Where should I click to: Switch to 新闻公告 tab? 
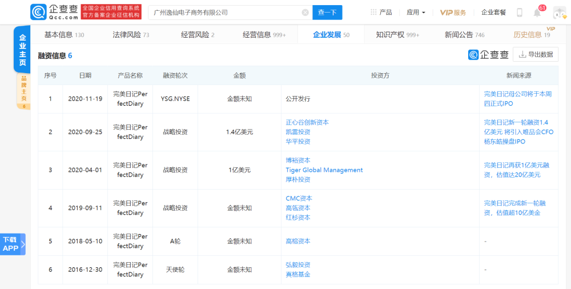pos(464,35)
